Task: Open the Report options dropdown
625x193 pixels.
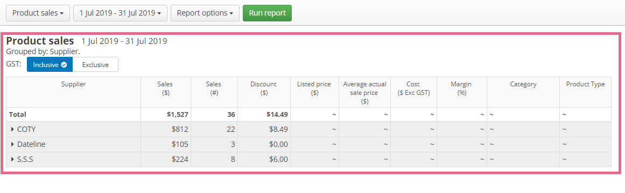Action: (205, 13)
